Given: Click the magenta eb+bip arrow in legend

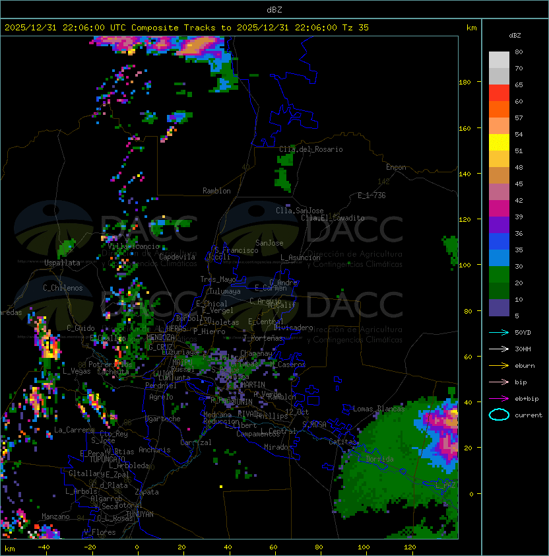Looking at the screenshot, I should point(499,399).
